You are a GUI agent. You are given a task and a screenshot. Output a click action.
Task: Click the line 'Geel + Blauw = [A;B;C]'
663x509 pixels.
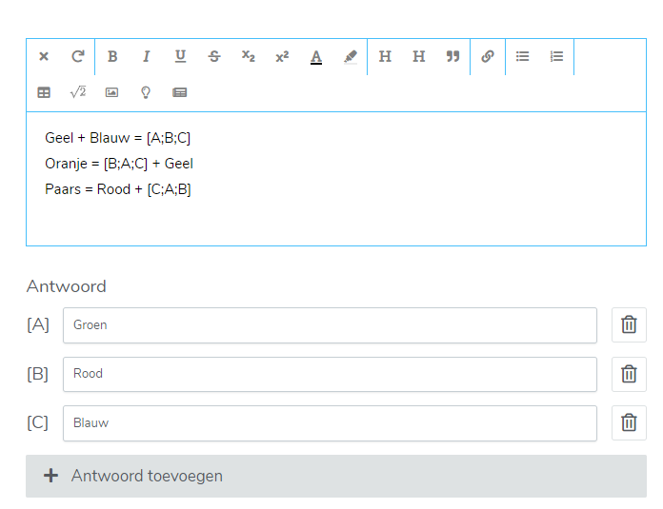117,138
